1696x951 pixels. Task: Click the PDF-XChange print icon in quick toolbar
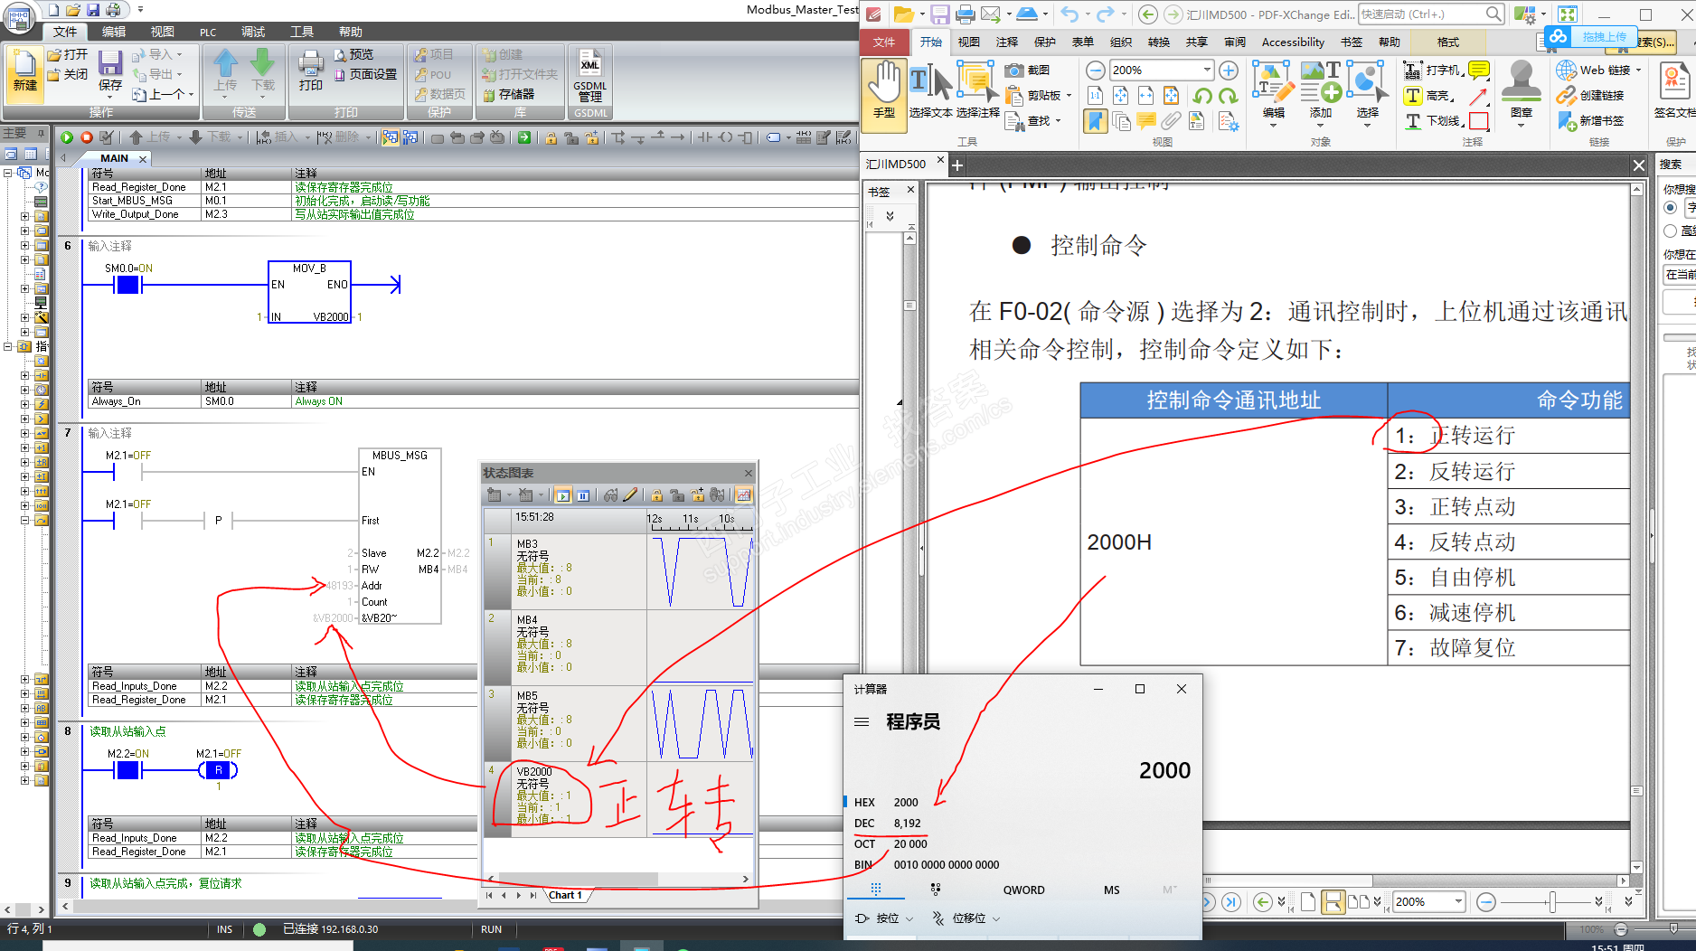(966, 14)
